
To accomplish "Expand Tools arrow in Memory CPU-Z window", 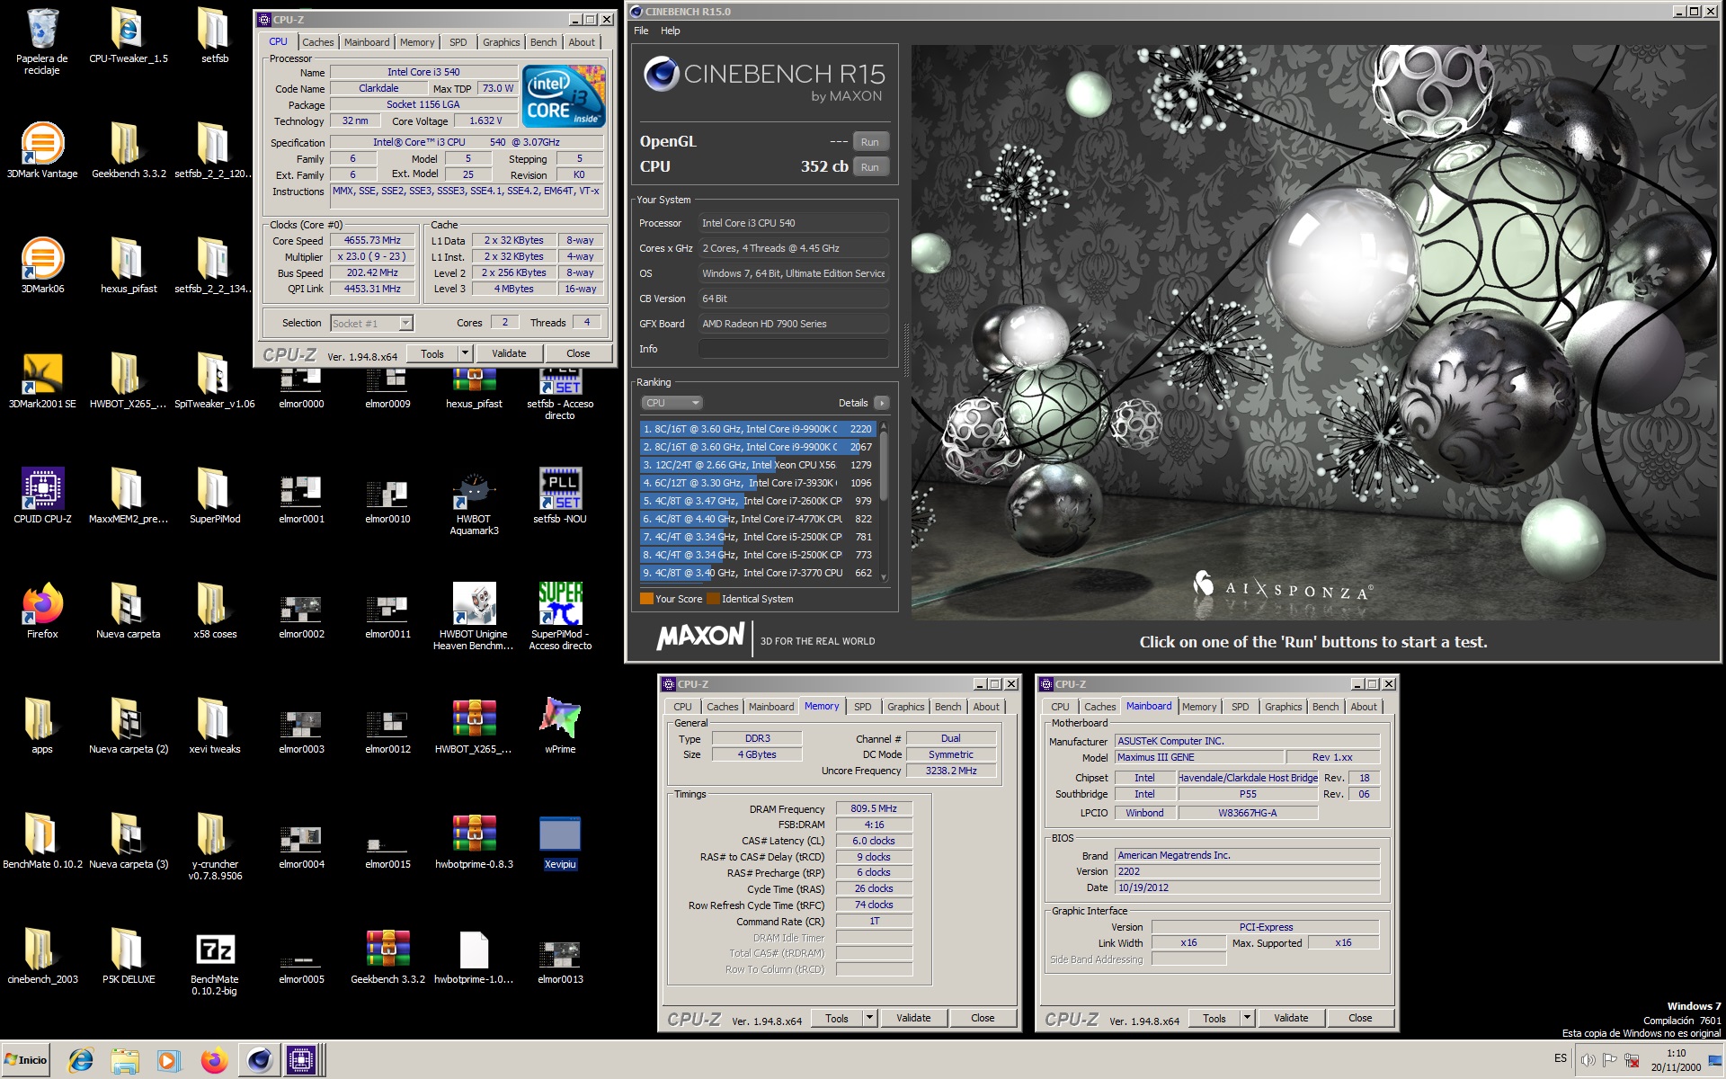I will tap(869, 1018).
